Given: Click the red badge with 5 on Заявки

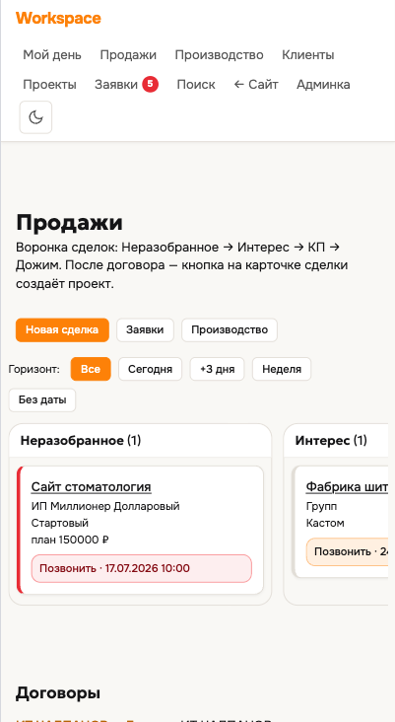Looking at the screenshot, I should (x=150, y=84).
